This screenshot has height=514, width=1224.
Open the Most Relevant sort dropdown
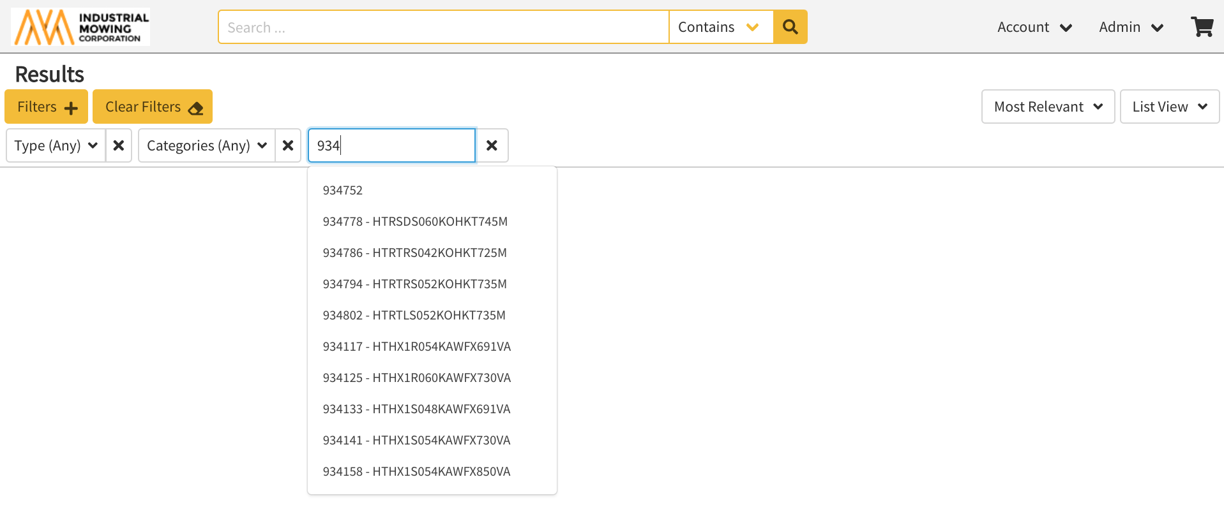click(x=1047, y=106)
